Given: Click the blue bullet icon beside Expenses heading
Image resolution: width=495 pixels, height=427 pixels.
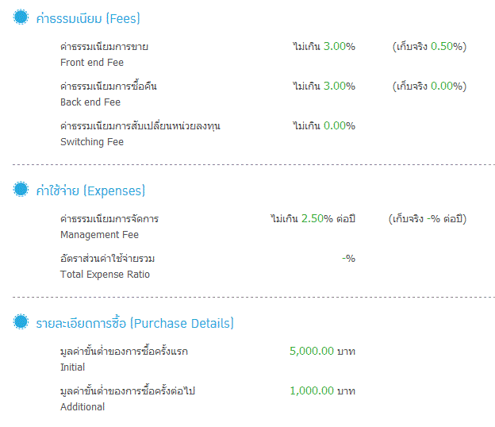Looking at the screenshot, I should click(21, 189).
